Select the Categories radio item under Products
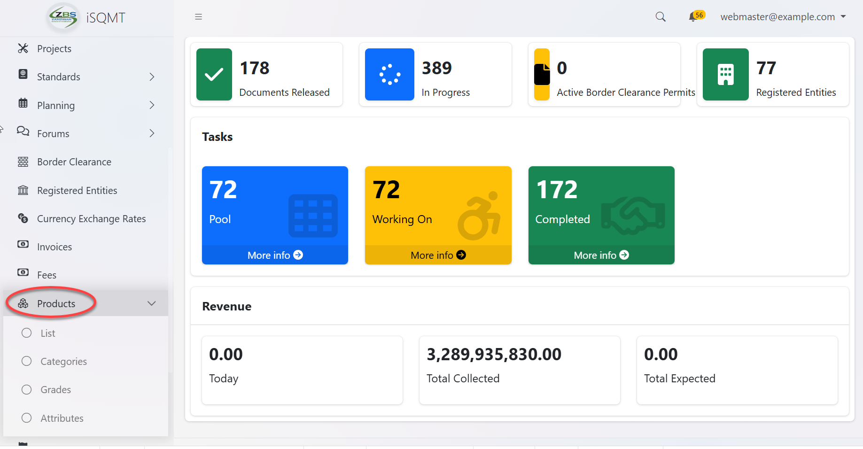Image resolution: width=863 pixels, height=449 pixels. 27,361
